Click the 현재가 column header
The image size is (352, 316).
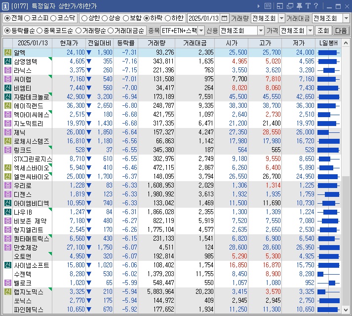[x=69, y=43]
